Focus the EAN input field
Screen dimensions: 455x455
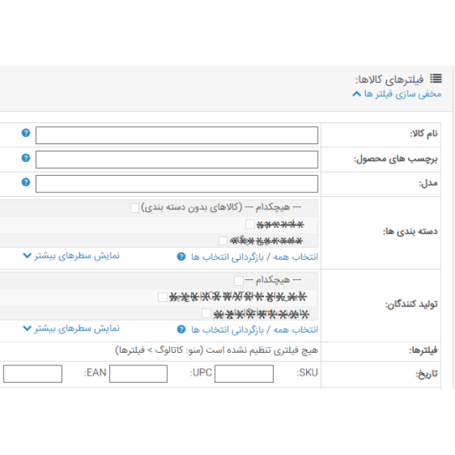[x=33, y=374]
